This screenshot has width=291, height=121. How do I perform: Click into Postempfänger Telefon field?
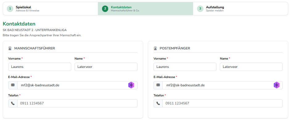pyautogui.click(x=223, y=103)
